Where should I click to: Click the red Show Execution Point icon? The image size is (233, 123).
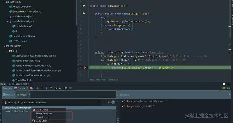point(31,88)
